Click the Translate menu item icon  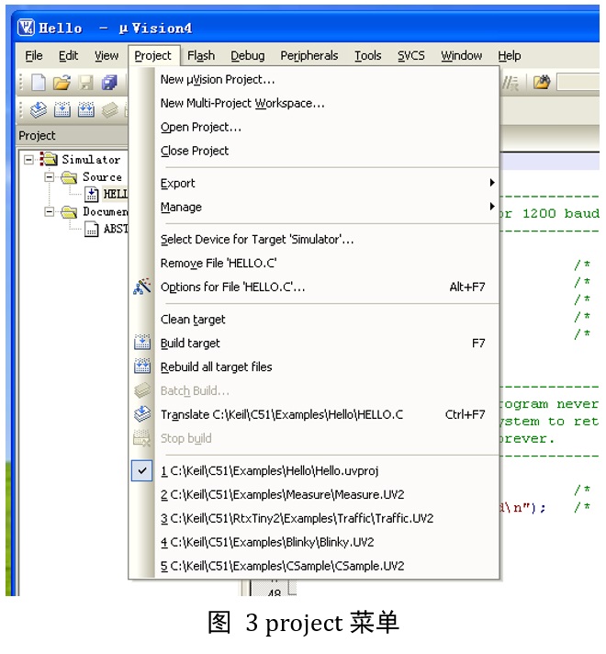141,413
